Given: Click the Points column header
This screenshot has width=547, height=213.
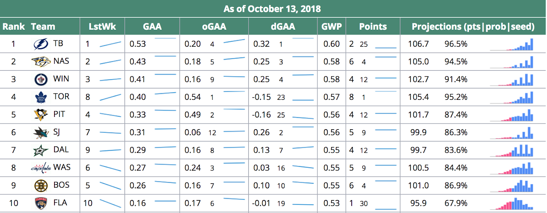Looking at the screenshot, I should click(x=373, y=27).
